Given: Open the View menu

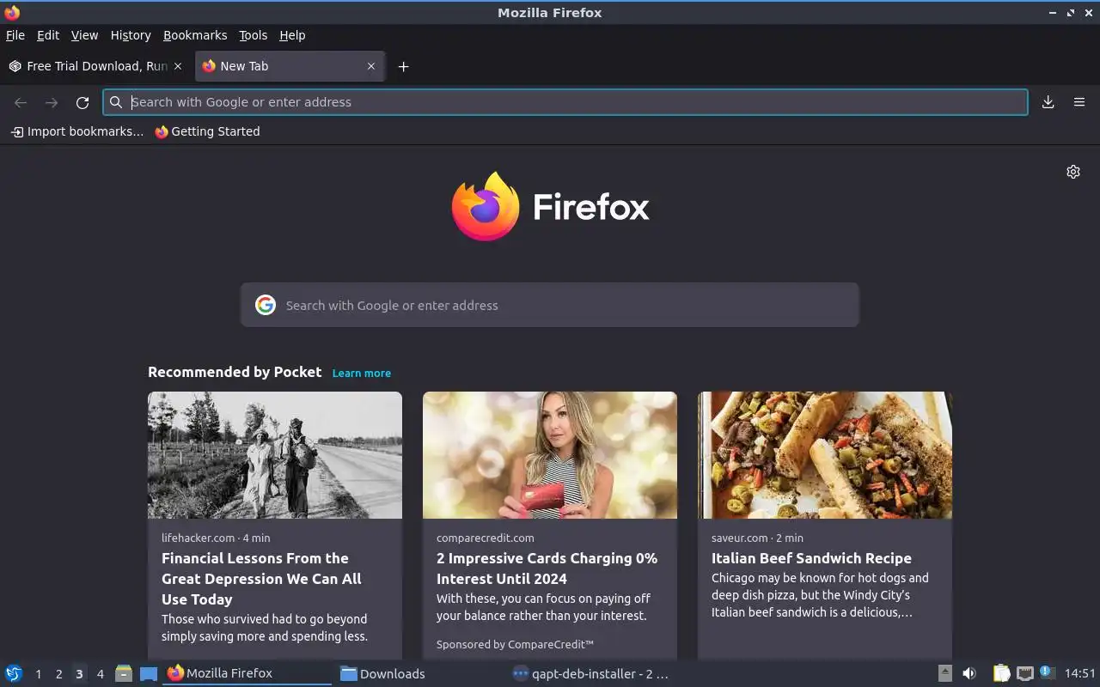Looking at the screenshot, I should click(84, 35).
